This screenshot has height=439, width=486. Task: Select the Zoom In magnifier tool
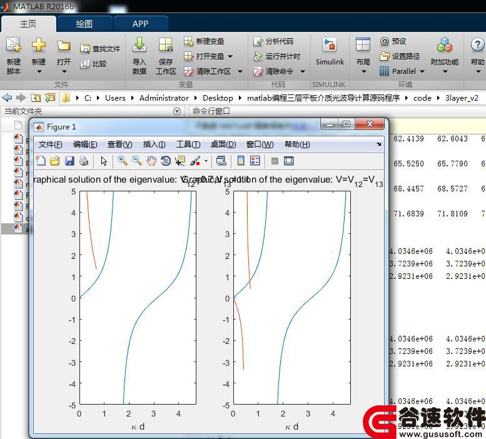pos(123,161)
